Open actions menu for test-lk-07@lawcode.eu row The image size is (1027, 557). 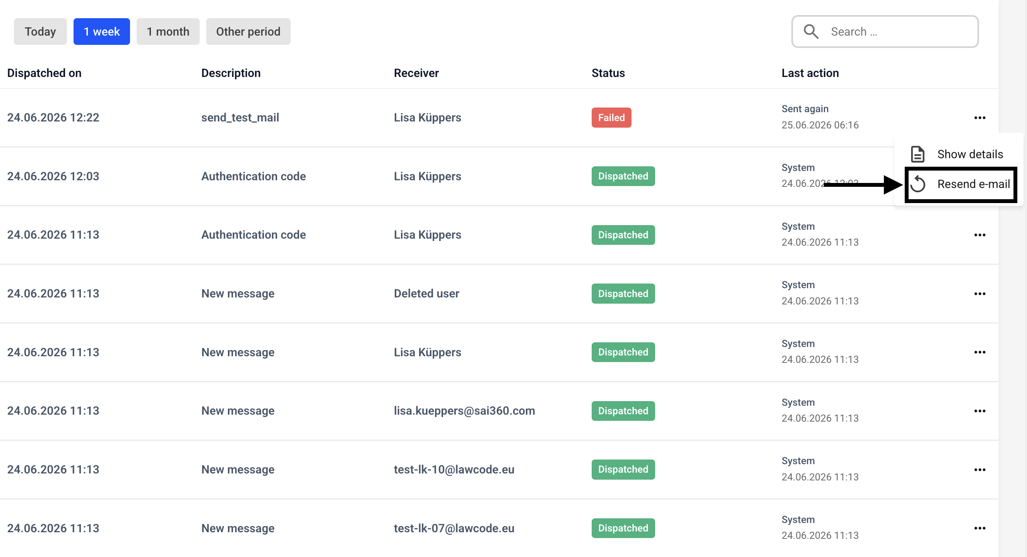(x=979, y=528)
